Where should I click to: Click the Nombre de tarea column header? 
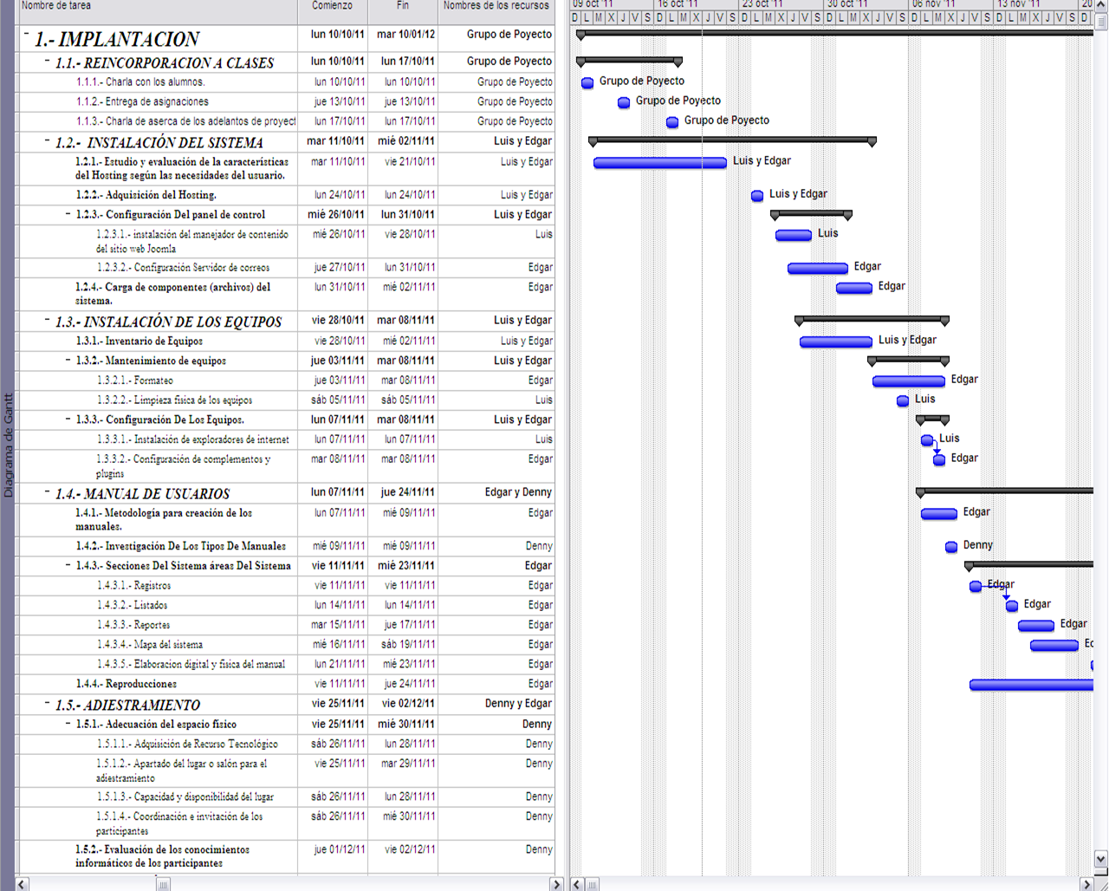[158, 6]
